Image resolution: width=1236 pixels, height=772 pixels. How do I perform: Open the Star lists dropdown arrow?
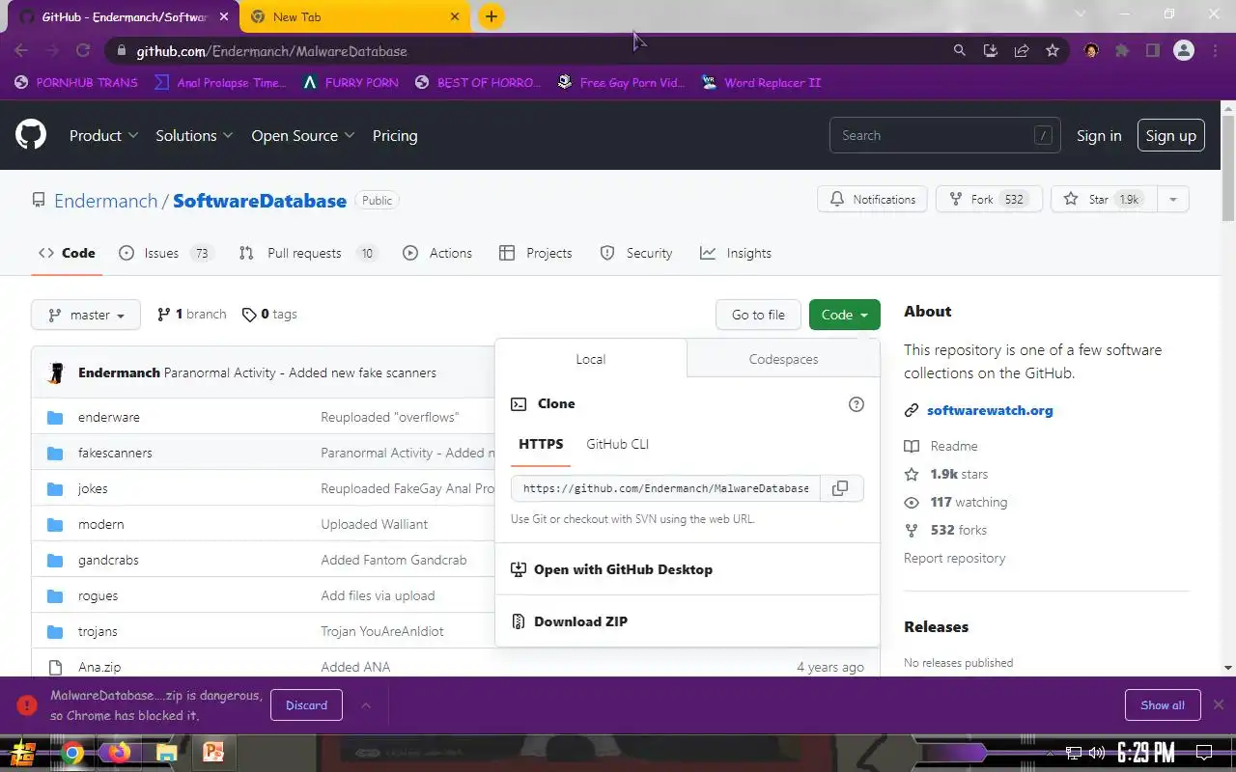[x=1172, y=200]
